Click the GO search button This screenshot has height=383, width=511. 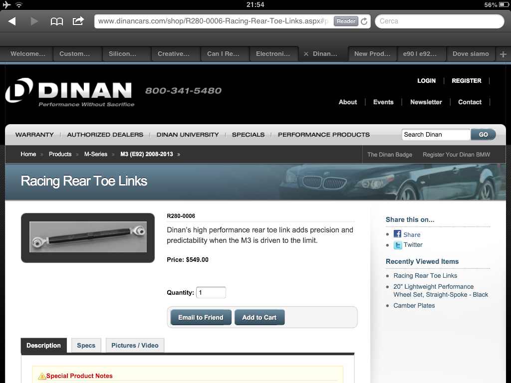tap(483, 135)
